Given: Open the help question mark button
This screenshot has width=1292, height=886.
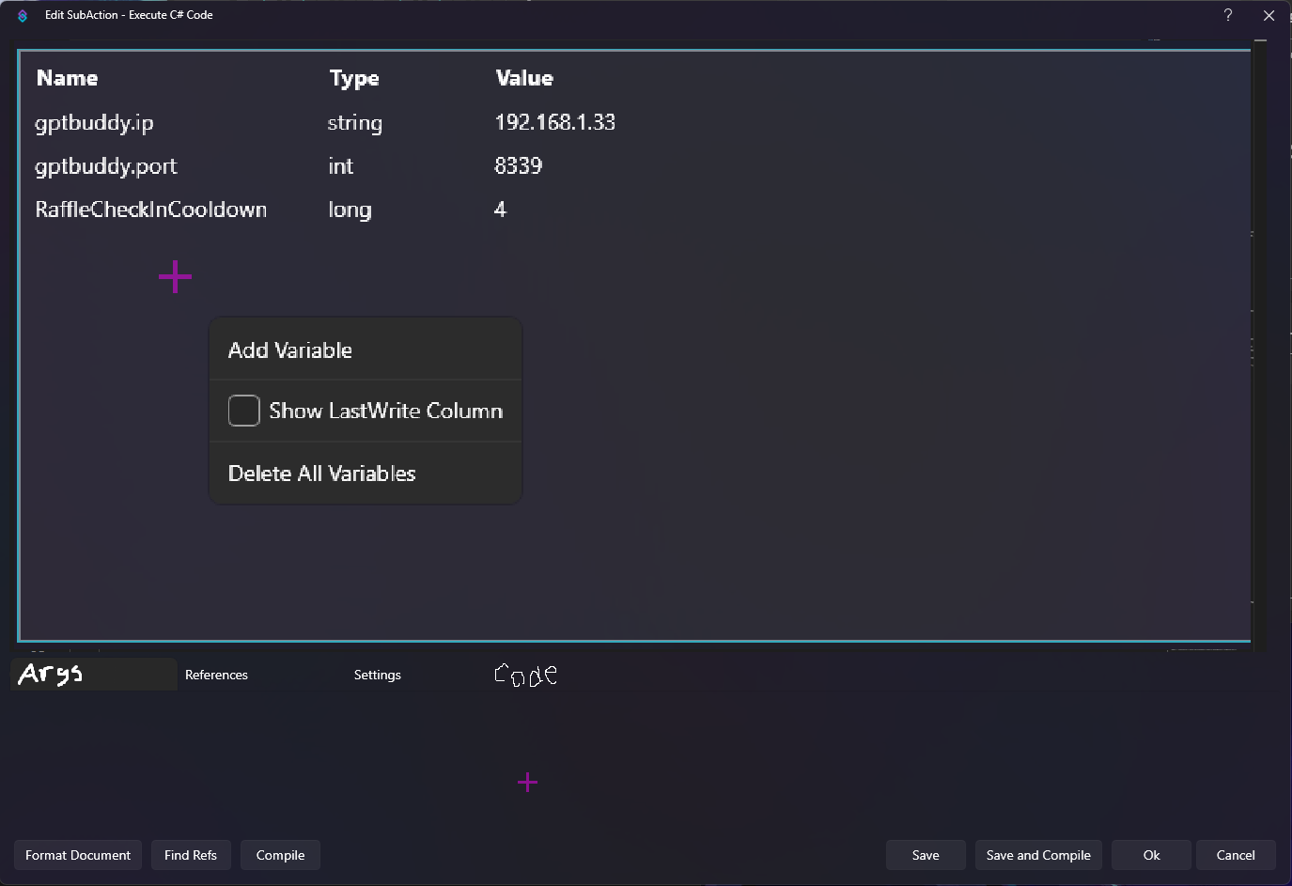Looking at the screenshot, I should click(1228, 15).
